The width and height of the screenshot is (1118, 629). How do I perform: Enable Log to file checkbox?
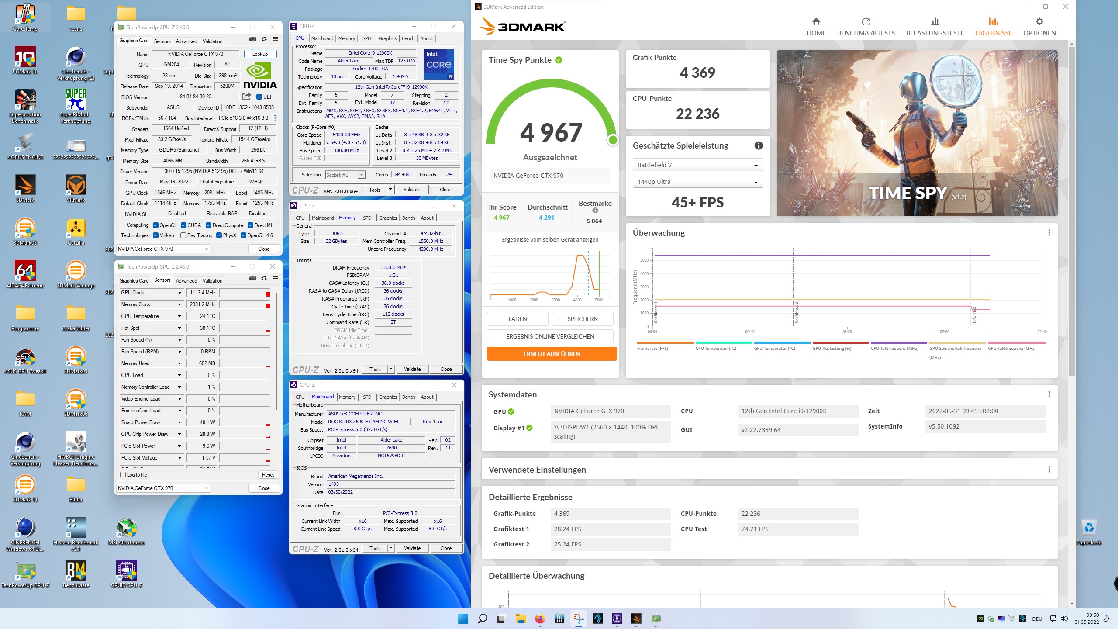[123, 475]
